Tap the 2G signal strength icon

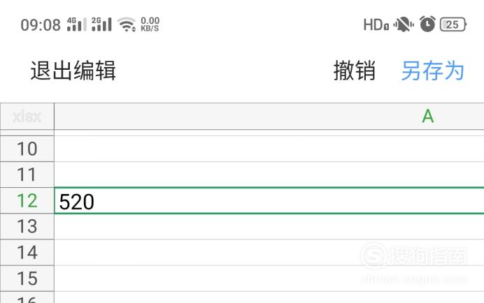tap(101, 24)
